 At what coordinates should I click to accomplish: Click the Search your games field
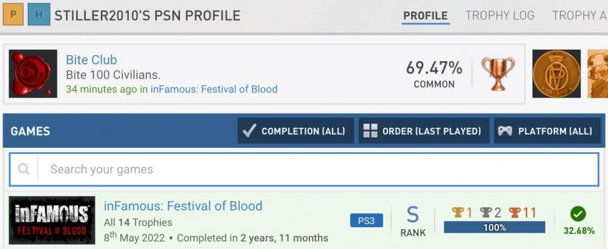(316, 170)
